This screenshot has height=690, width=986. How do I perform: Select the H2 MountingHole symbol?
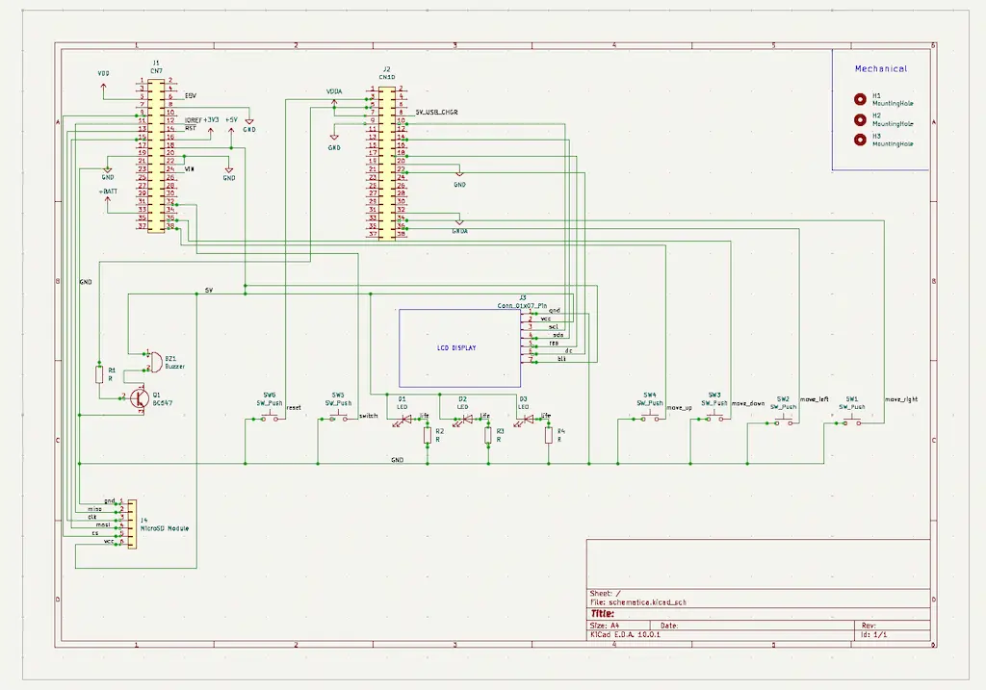pyautogui.click(x=860, y=119)
